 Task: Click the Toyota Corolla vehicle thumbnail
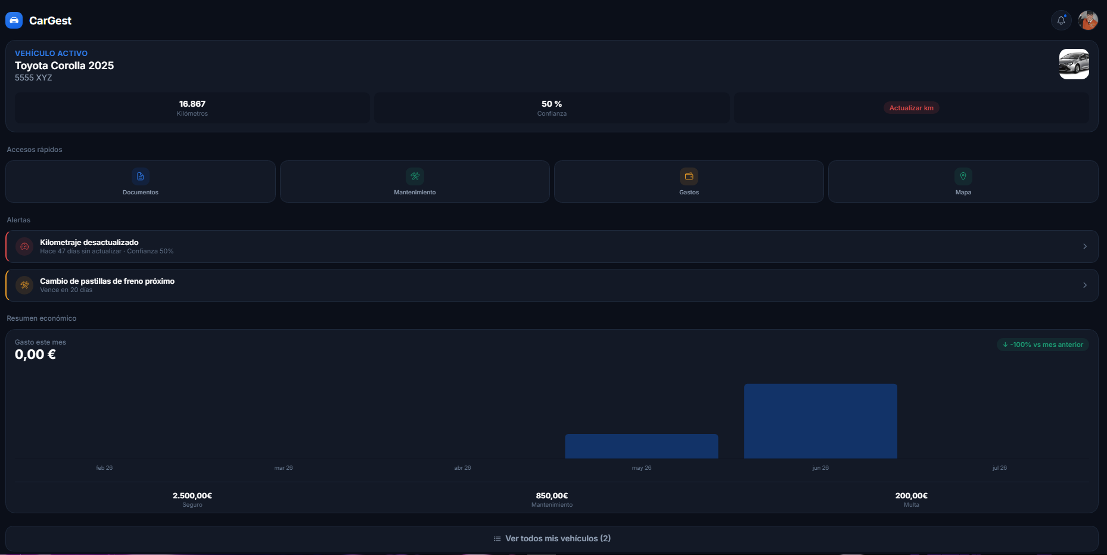click(1074, 64)
